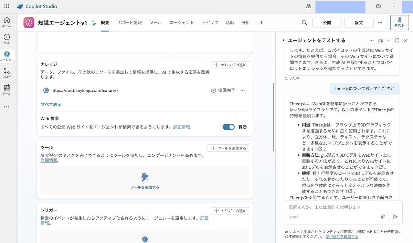
Task: Click the blurred account area in top bar
Action: click(x=340, y=7)
